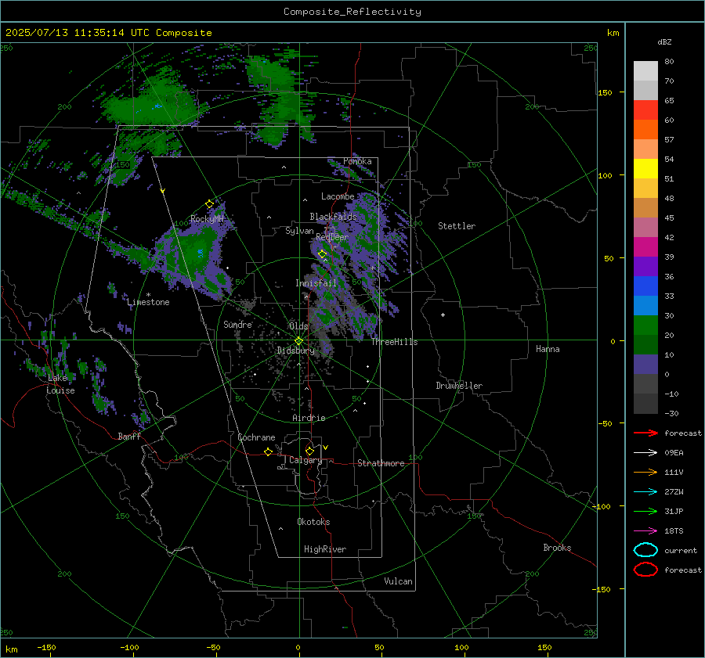Click the -100 tick on the bottom axis
This screenshot has width=705, height=658.
[129, 648]
